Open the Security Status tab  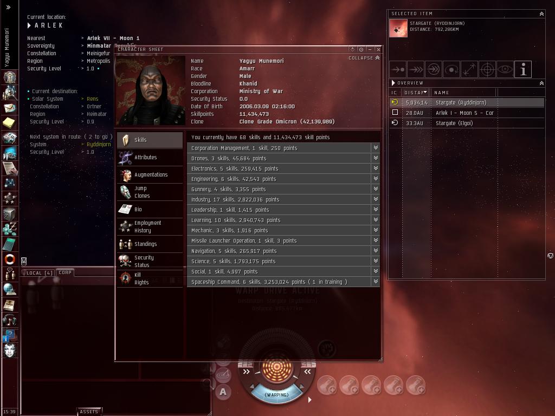pos(150,262)
